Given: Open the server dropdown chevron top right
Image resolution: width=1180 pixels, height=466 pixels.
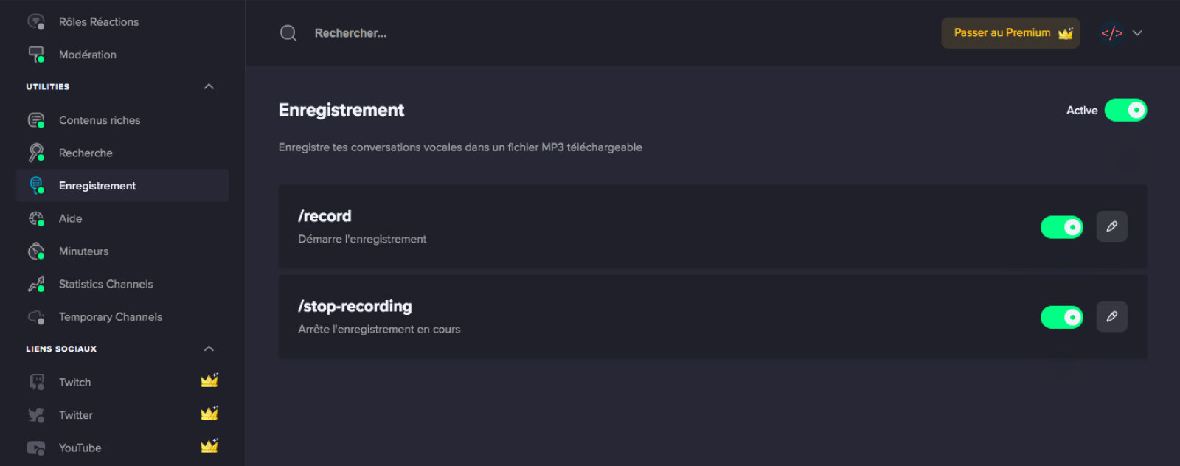Looking at the screenshot, I should click(x=1137, y=33).
